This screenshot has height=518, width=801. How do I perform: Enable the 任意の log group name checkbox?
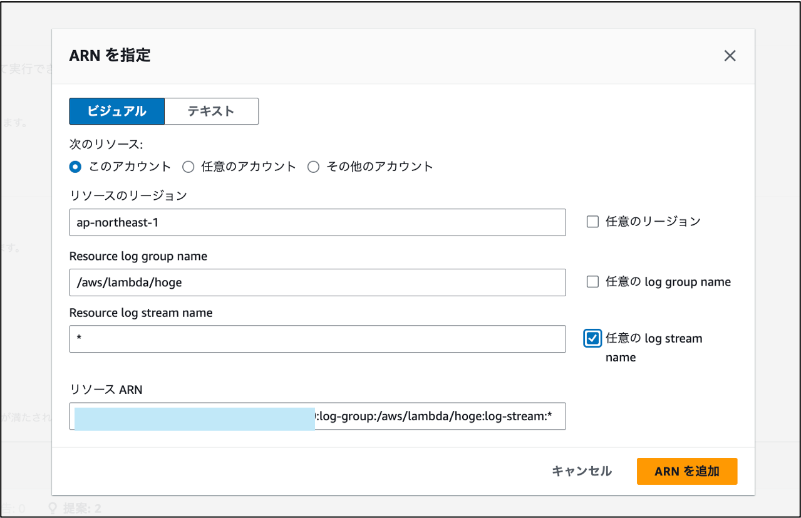pos(592,281)
